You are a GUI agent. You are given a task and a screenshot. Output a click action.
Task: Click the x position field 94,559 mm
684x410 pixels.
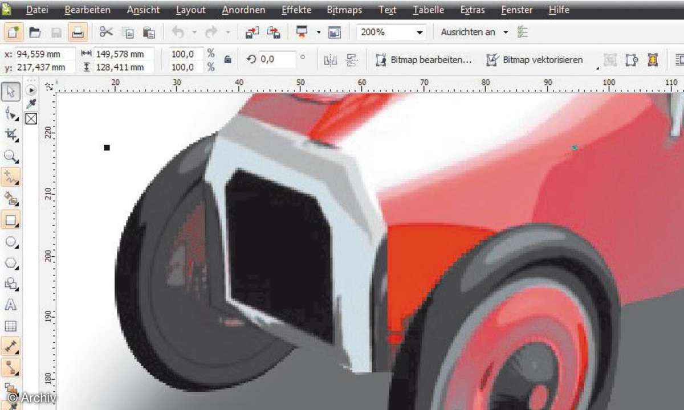click(x=46, y=54)
